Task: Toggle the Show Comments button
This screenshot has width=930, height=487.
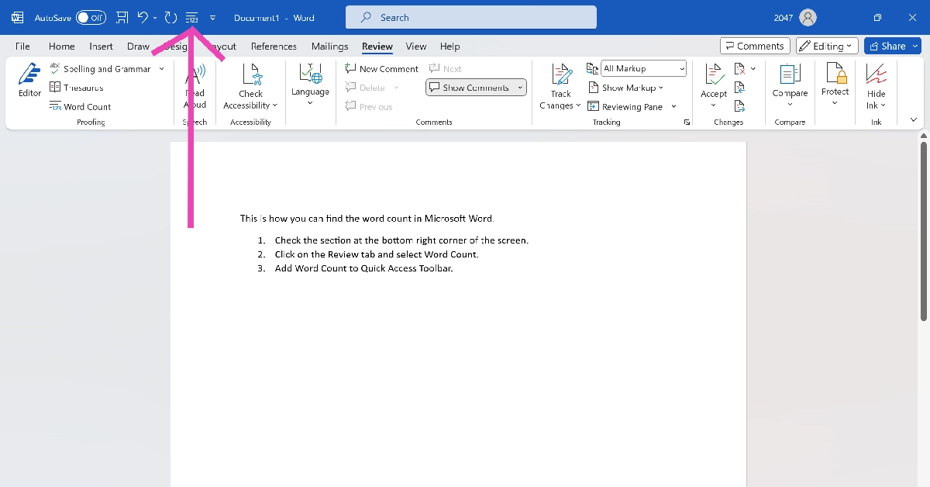Action: (475, 88)
